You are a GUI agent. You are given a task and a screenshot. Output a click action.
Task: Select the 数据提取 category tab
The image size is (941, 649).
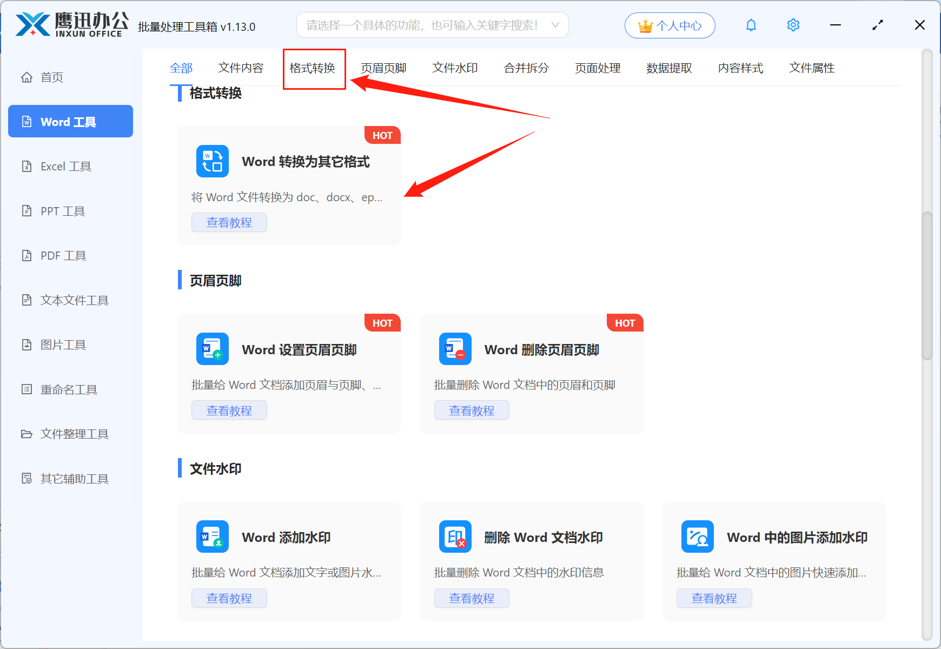(669, 68)
